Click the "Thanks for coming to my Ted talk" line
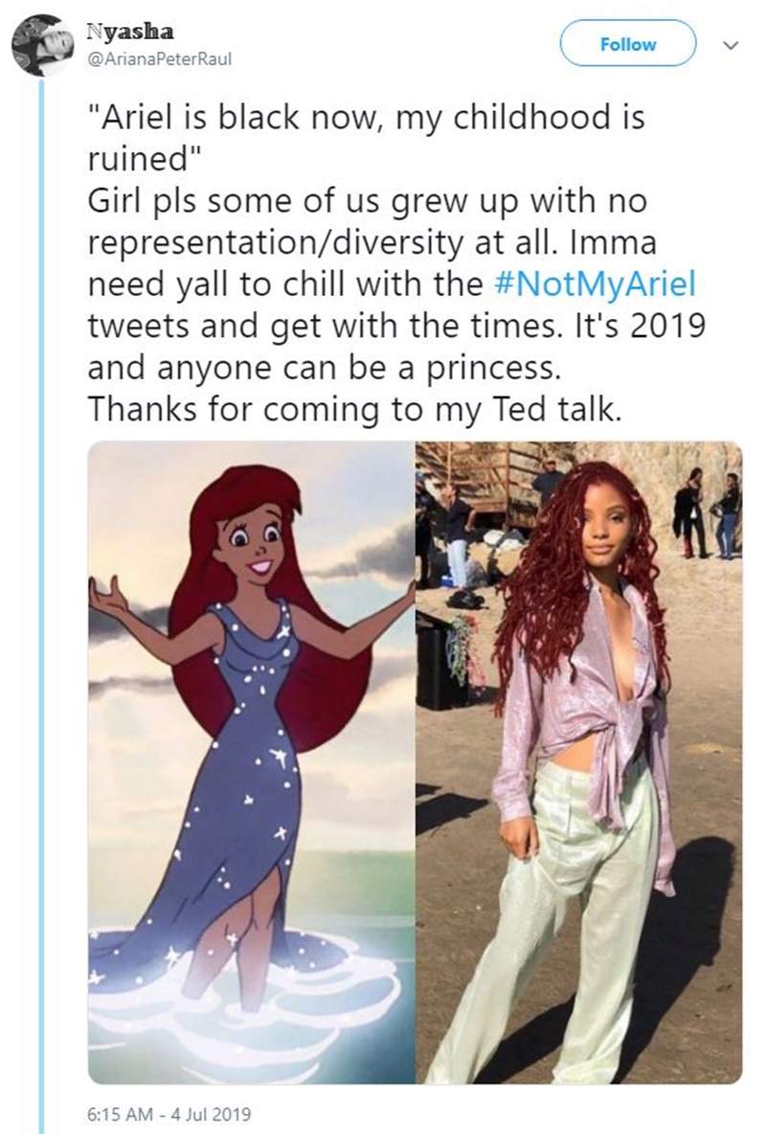This screenshot has width=766, height=1134. pyautogui.click(x=355, y=409)
